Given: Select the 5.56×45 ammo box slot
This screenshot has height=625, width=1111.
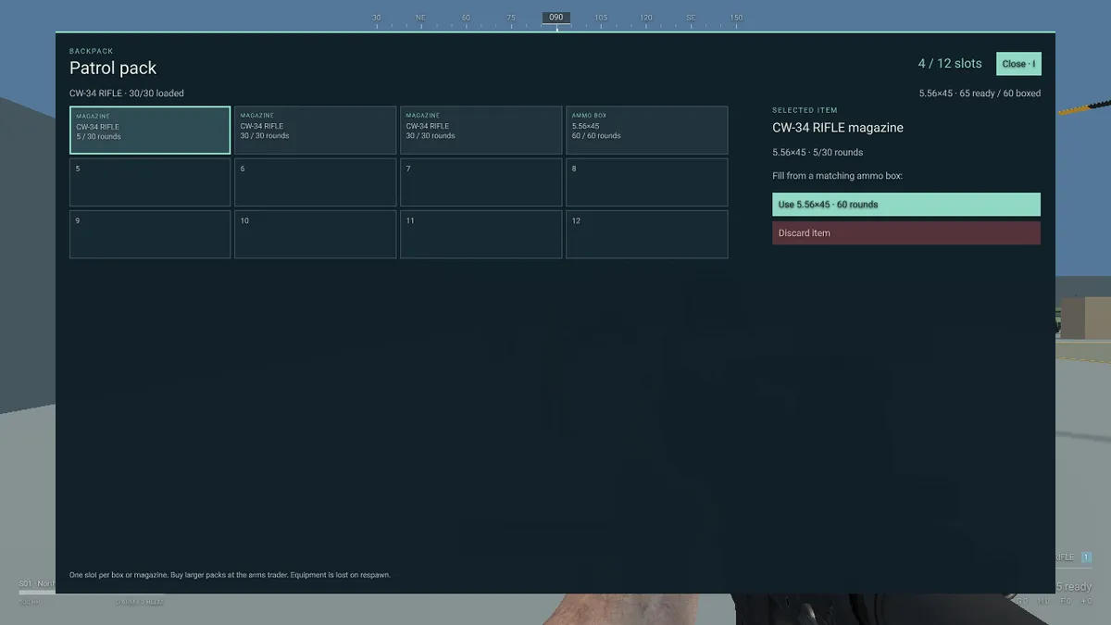Looking at the screenshot, I should click(646, 130).
